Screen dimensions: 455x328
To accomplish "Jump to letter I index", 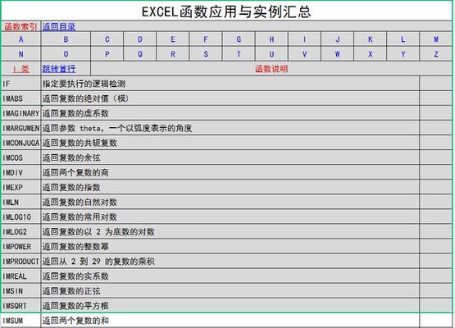I will tap(304, 39).
